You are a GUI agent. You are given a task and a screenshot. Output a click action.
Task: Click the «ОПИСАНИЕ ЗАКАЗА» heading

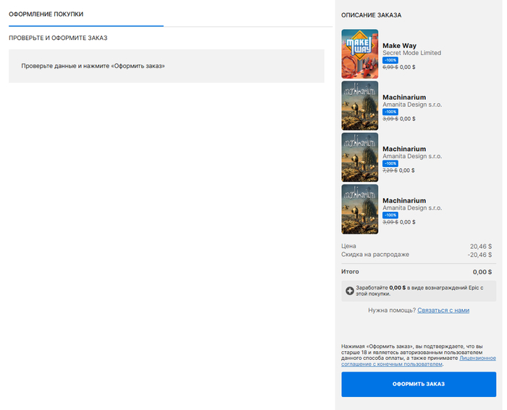click(371, 15)
